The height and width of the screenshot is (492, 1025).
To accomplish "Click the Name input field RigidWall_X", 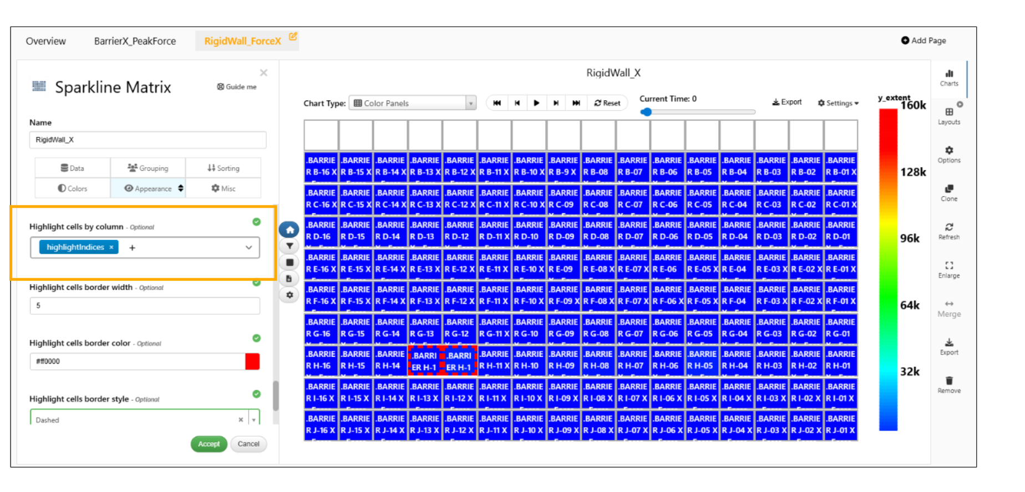I will tap(148, 140).
